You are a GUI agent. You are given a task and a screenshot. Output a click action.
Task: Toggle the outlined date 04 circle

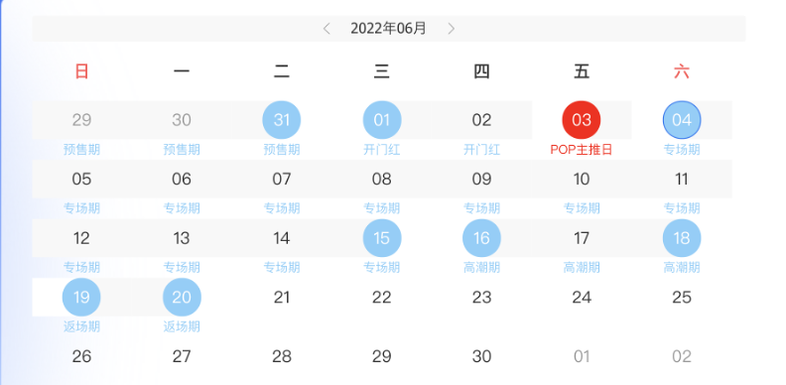pos(682,120)
